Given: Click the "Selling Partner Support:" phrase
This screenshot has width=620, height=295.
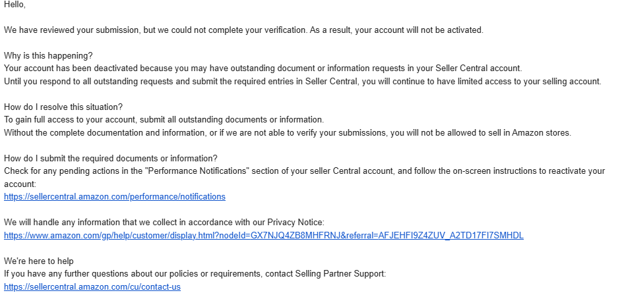Looking at the screenshot, I should [340, 274].
